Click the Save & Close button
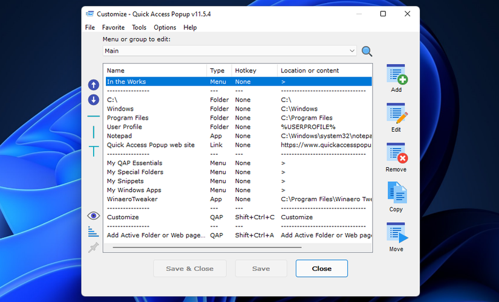Image resolution: width=499 pixels, height=302 pixels. (x=190, y=269)
